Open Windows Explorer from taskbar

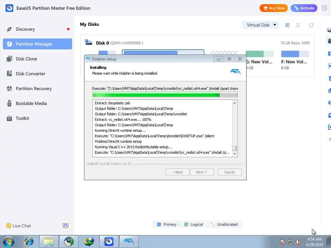tap(49, 242)
